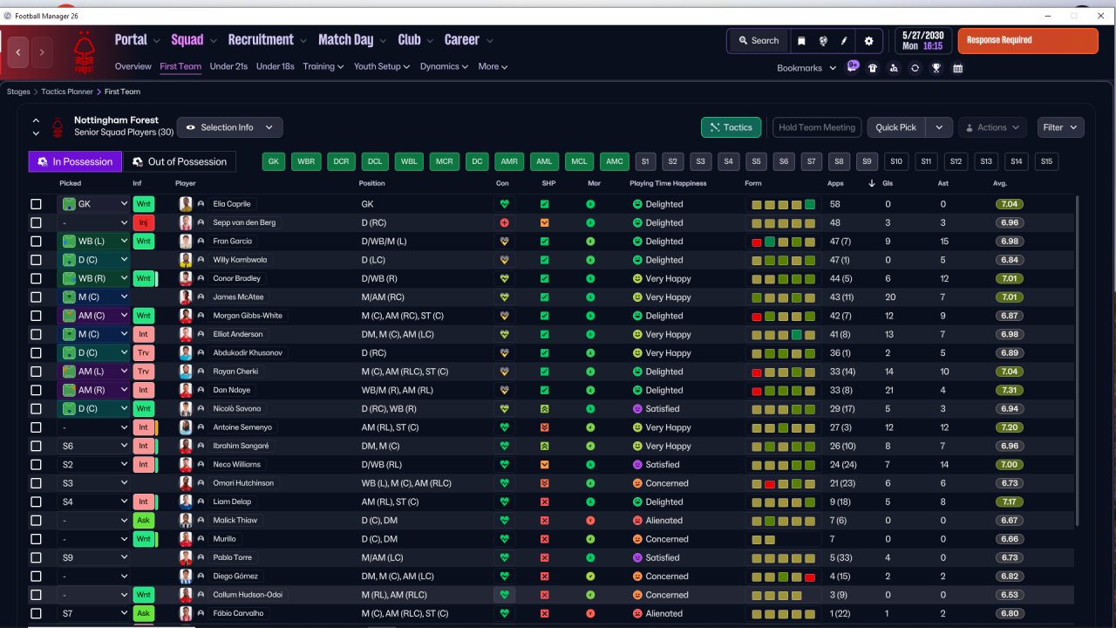Open James McAtee's M (C) picked dropdown
The height and width of the screenshot is (628, 1116).
tap(94, 297)
